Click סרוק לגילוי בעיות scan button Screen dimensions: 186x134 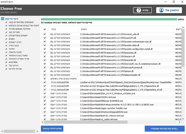point(52,129)
